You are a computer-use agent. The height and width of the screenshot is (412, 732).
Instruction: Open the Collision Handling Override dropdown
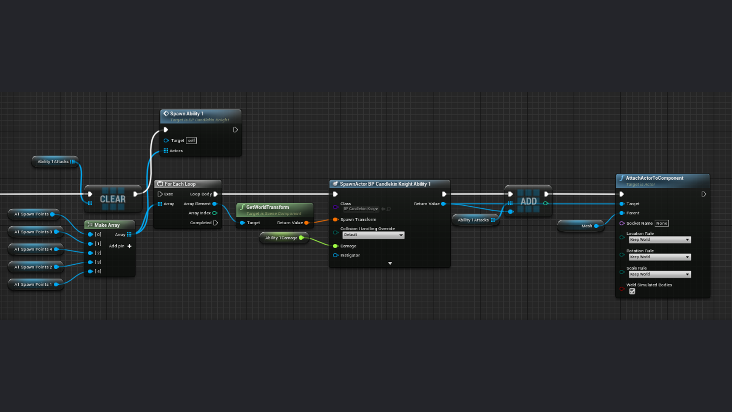coord(373,235)
